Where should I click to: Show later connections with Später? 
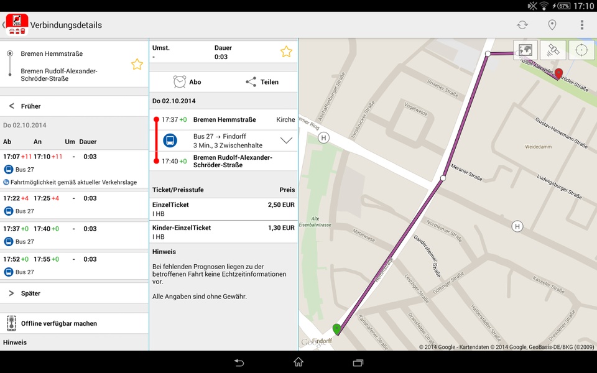(74, 293)
